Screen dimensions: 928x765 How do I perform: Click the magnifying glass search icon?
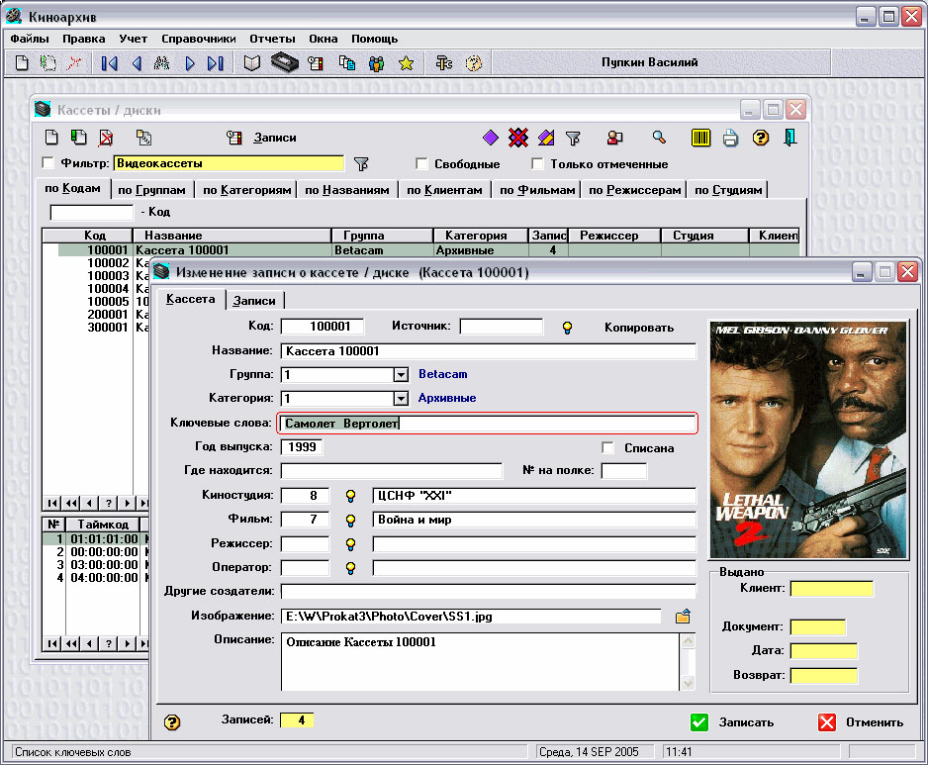(x=659, y=139)
